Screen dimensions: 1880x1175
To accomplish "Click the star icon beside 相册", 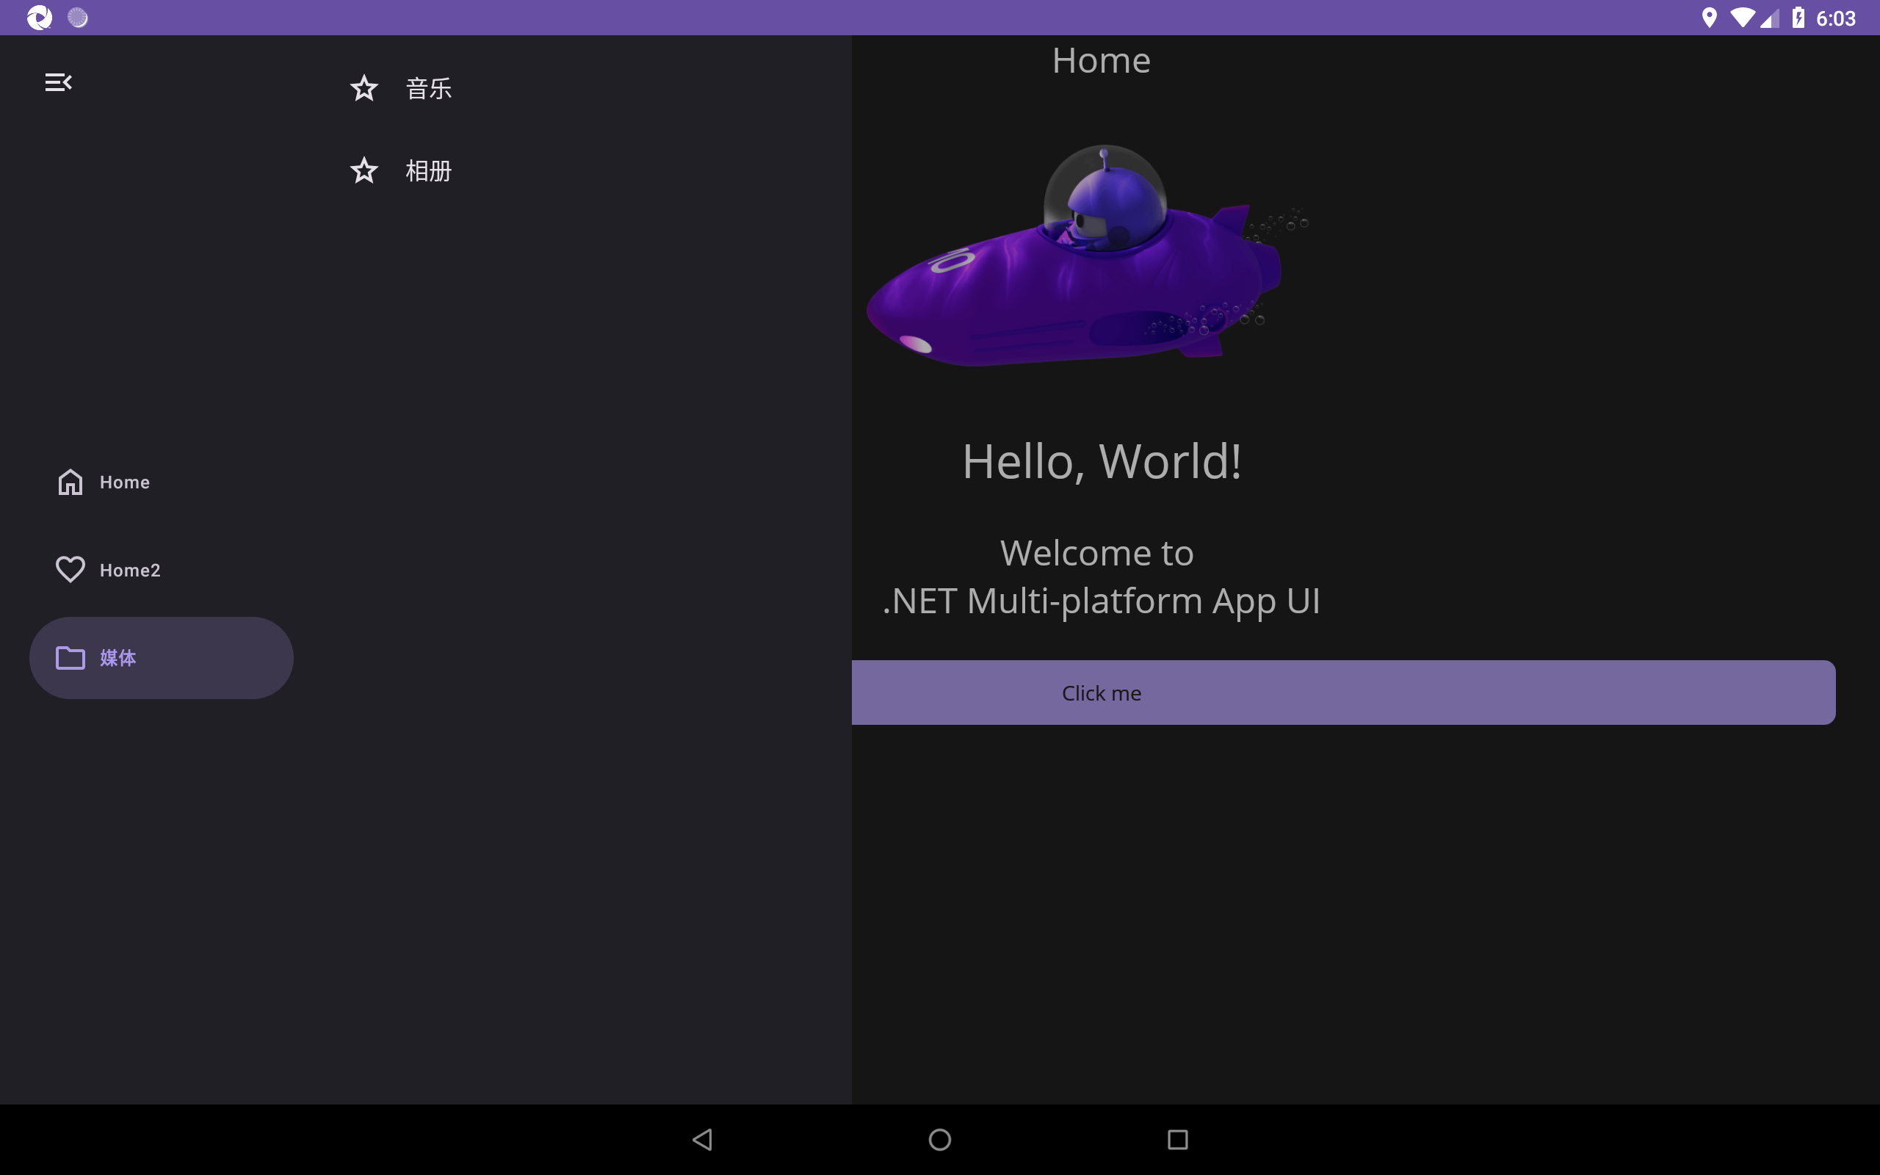I will (364, 170).
